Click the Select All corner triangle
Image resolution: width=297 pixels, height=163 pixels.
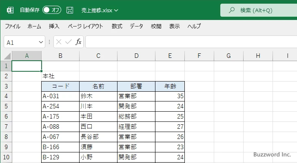point(7,56)
